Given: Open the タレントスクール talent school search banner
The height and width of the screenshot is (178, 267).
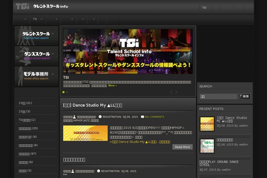Looking at the screenshot, I should (x=36, y=36).
